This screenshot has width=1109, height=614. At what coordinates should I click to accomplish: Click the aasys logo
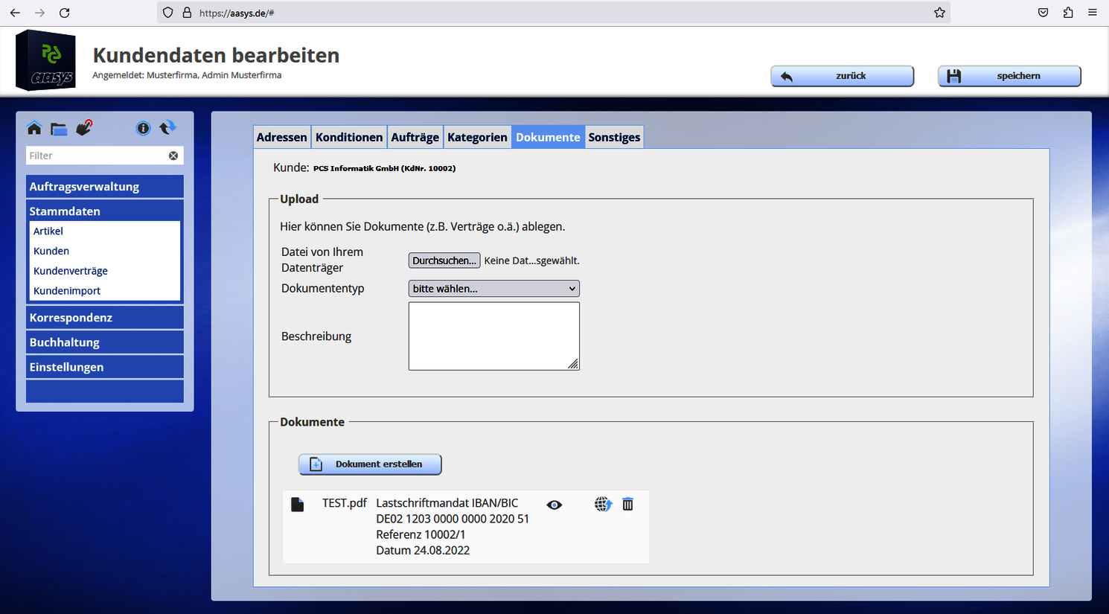click(x=46, y=60)
